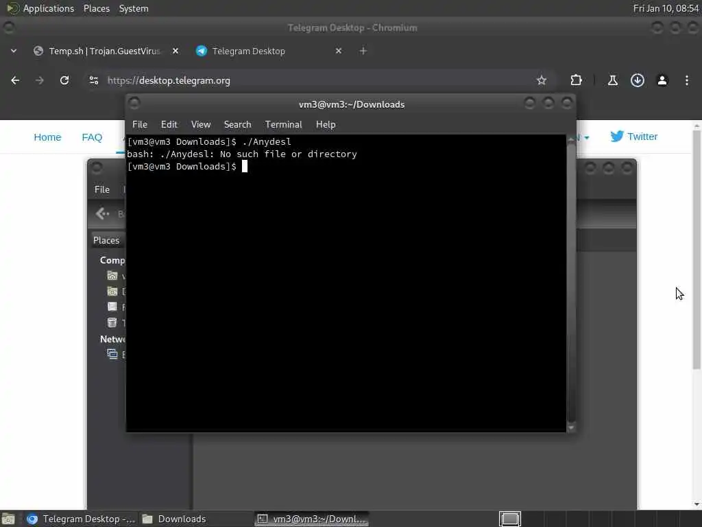Open the terminal Help menu
This screenshot has height=527, width=702.
tap(326, 125)
